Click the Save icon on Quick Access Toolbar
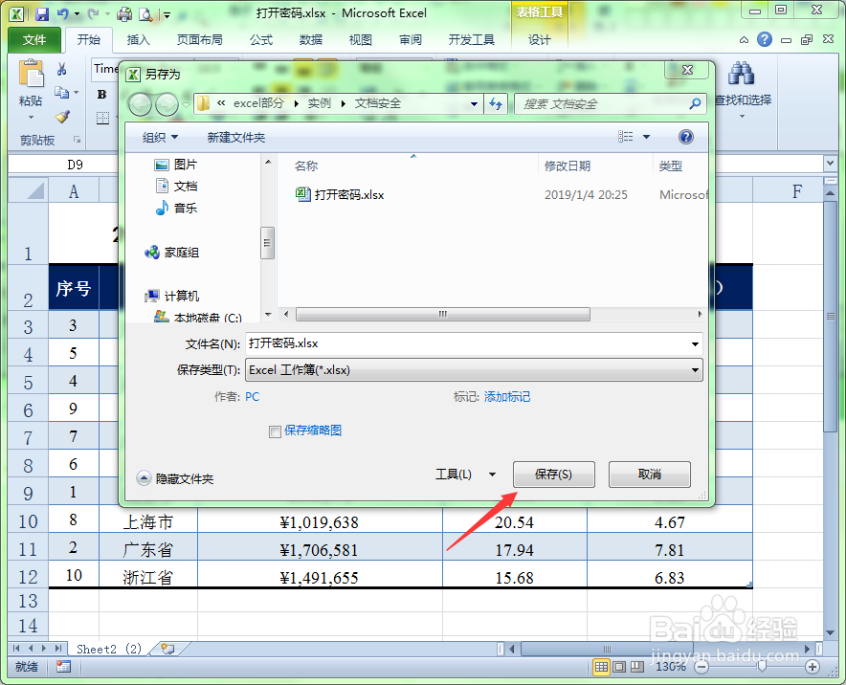The image size is (846, 685). point(41,12)
